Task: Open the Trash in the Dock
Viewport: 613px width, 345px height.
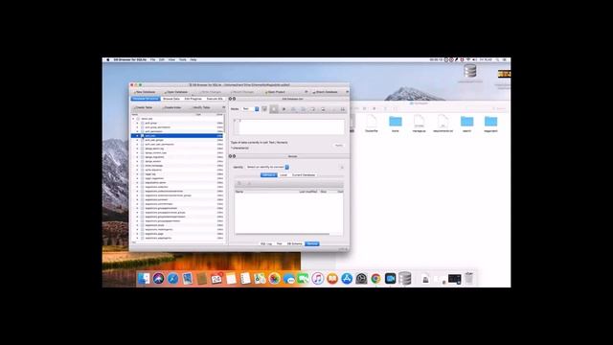Action: (468, 279)
